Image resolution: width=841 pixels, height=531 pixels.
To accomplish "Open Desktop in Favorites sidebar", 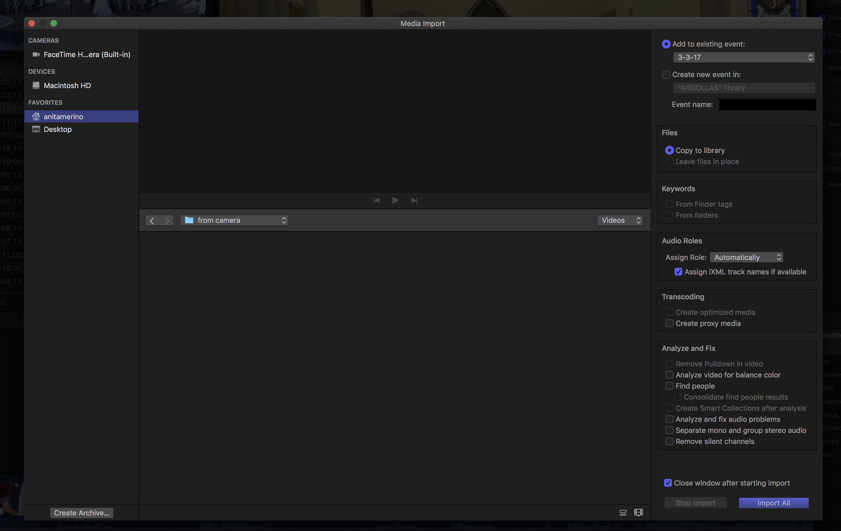I will [58, 129].
